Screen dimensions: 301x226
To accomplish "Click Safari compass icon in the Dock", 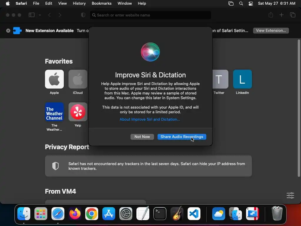I will click(x=58, y=214).
